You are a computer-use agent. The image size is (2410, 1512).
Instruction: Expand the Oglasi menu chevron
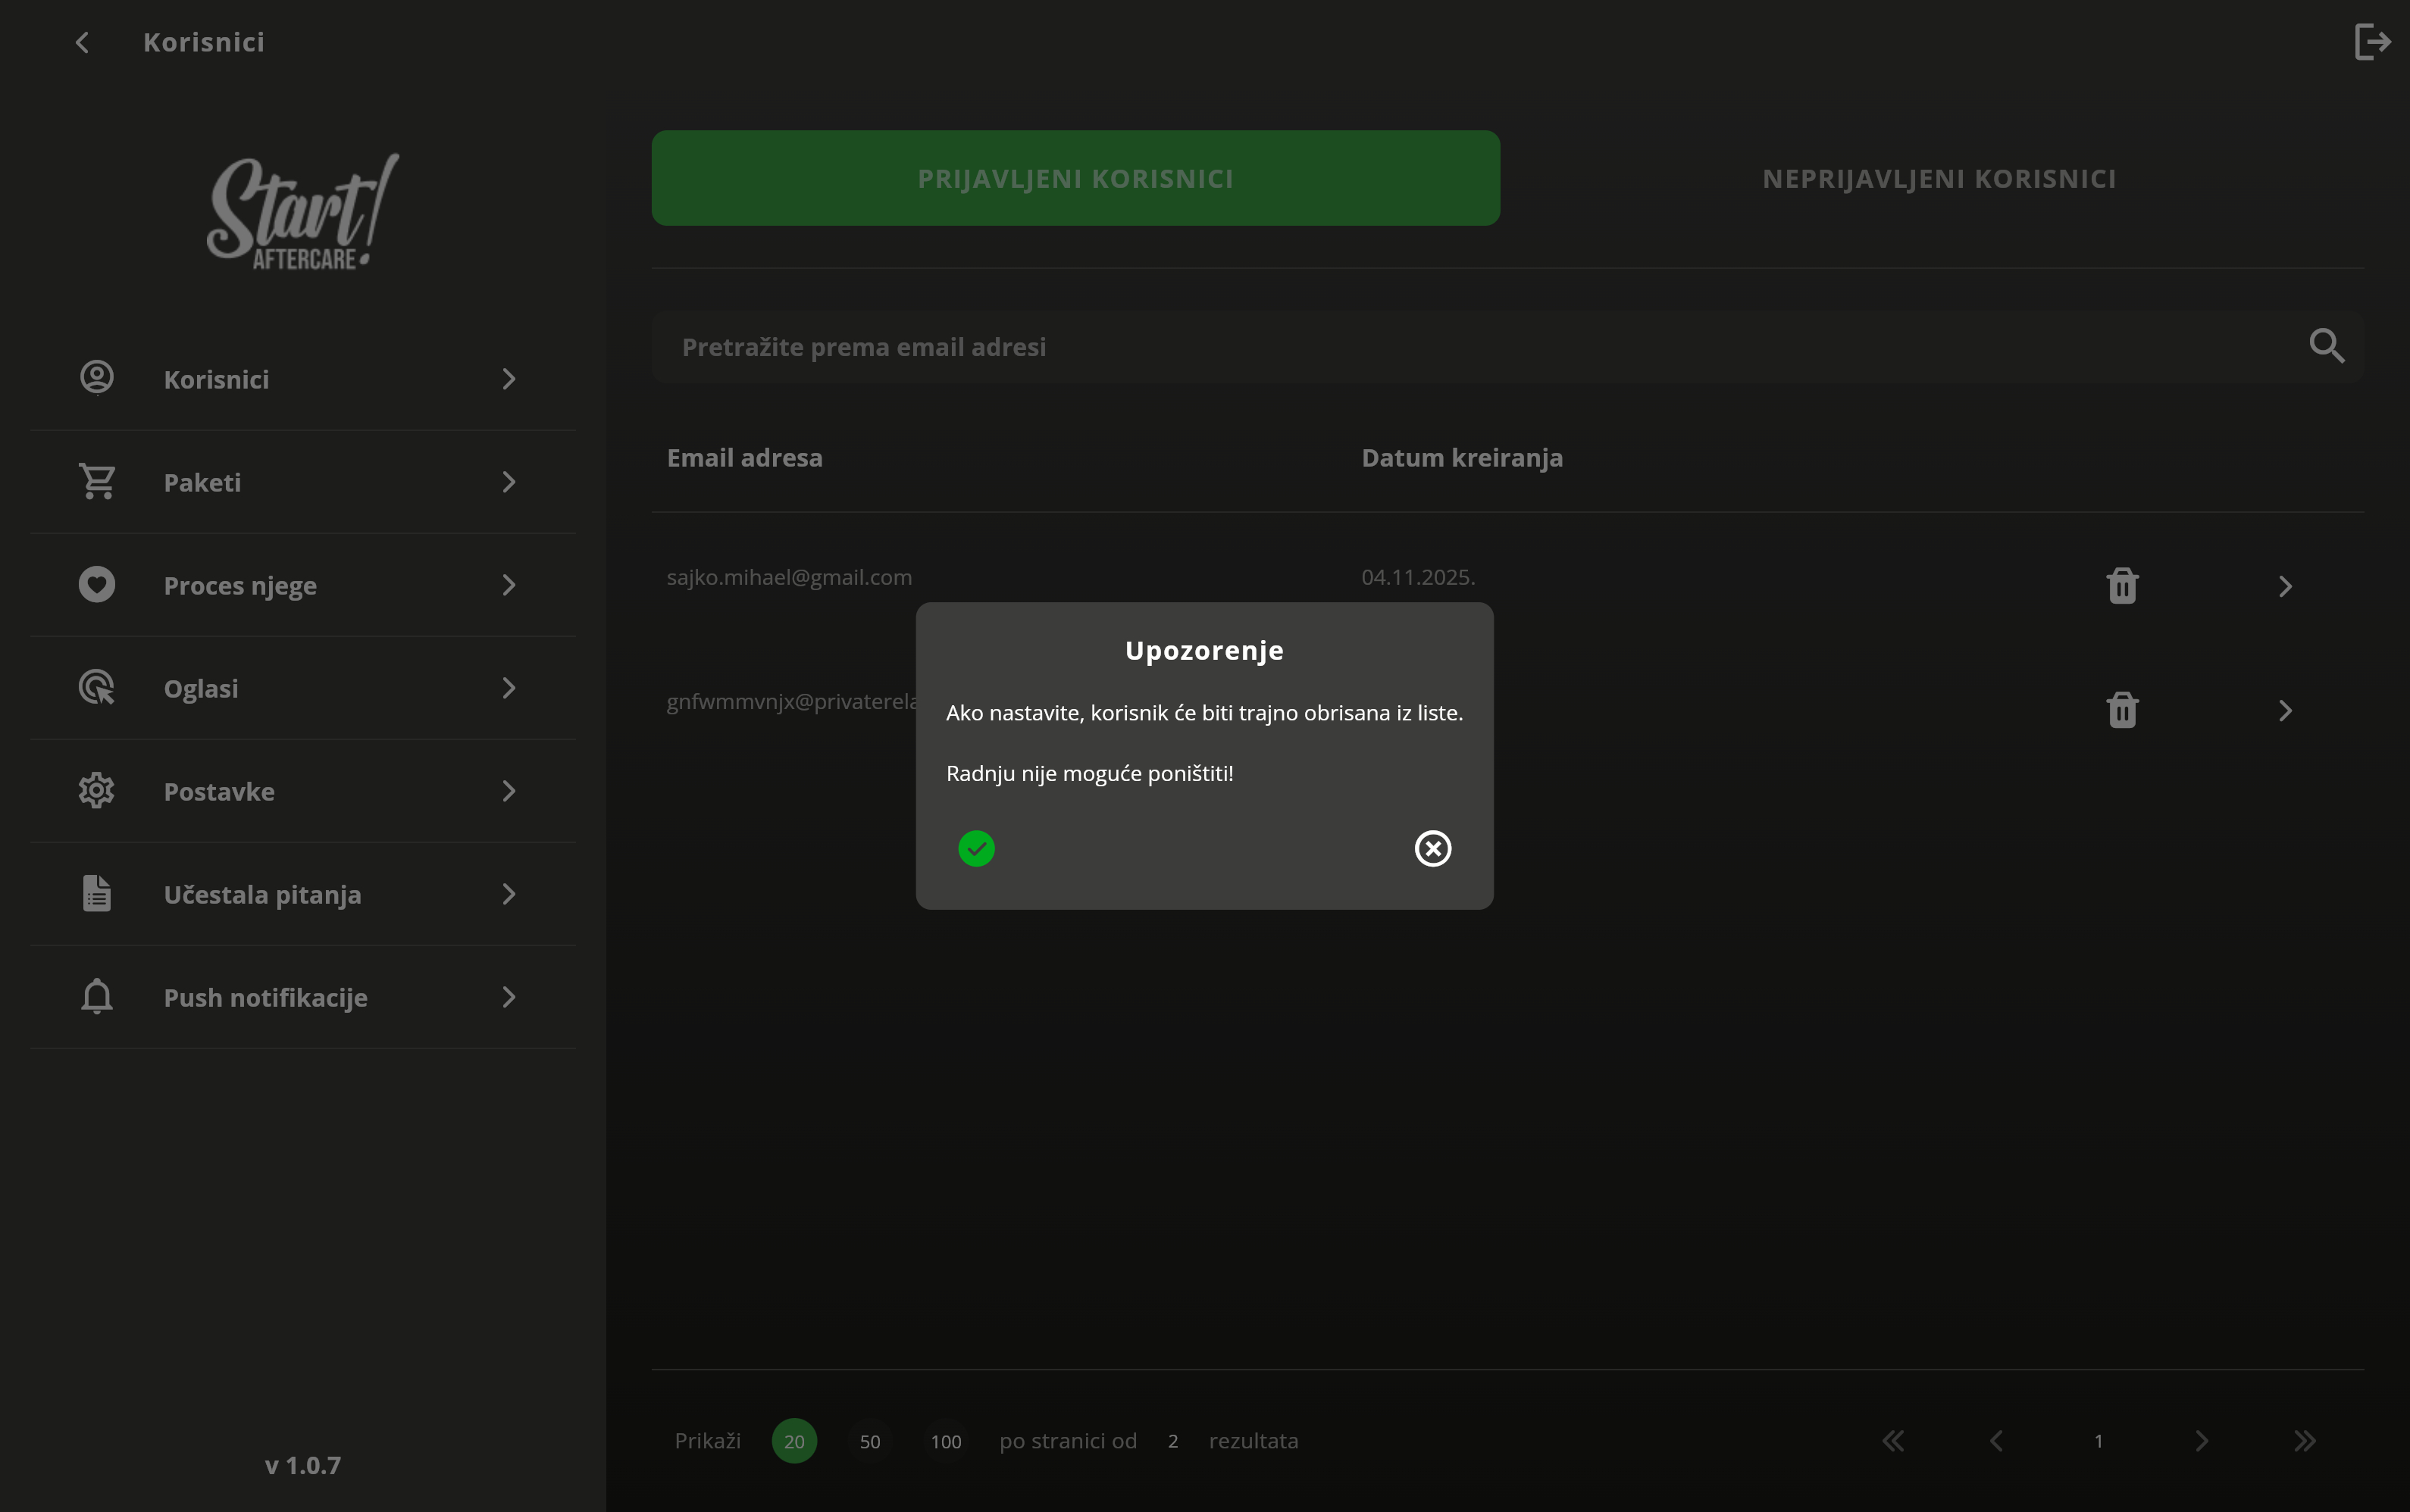click(509, 688)
